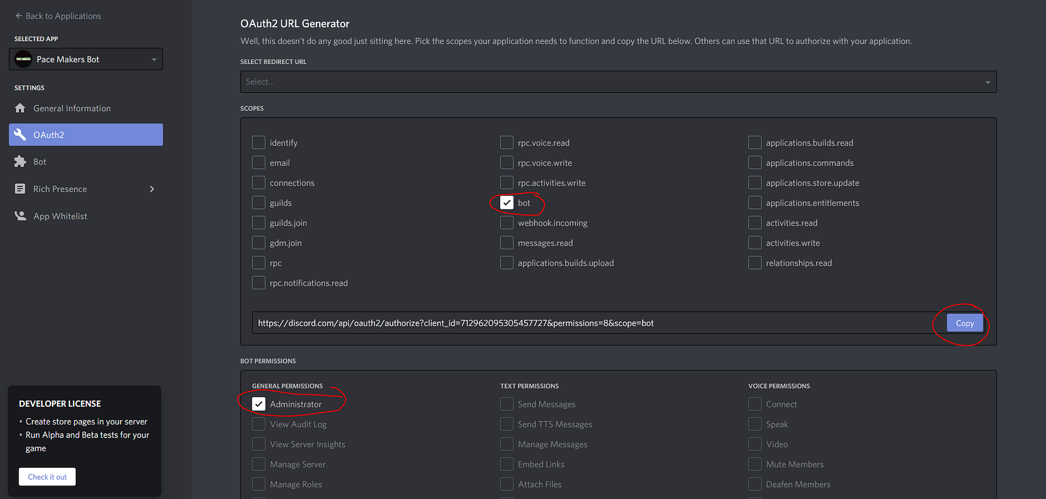Click the App Whitelist person icon
The image size is (1046, 499).
pyautogui.click(x=20, y=216)
